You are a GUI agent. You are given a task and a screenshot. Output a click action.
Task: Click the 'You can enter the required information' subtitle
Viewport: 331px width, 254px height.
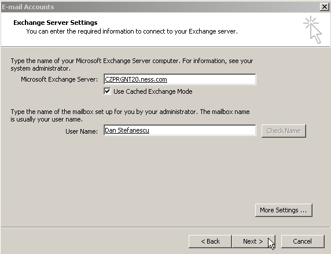pos(132,31)
